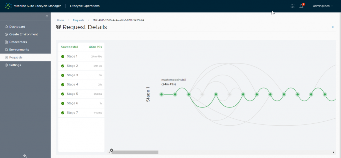The image size is (341, 158).
Task: Click the Requests breadcrumb link
Action: (x=79, y=20)
